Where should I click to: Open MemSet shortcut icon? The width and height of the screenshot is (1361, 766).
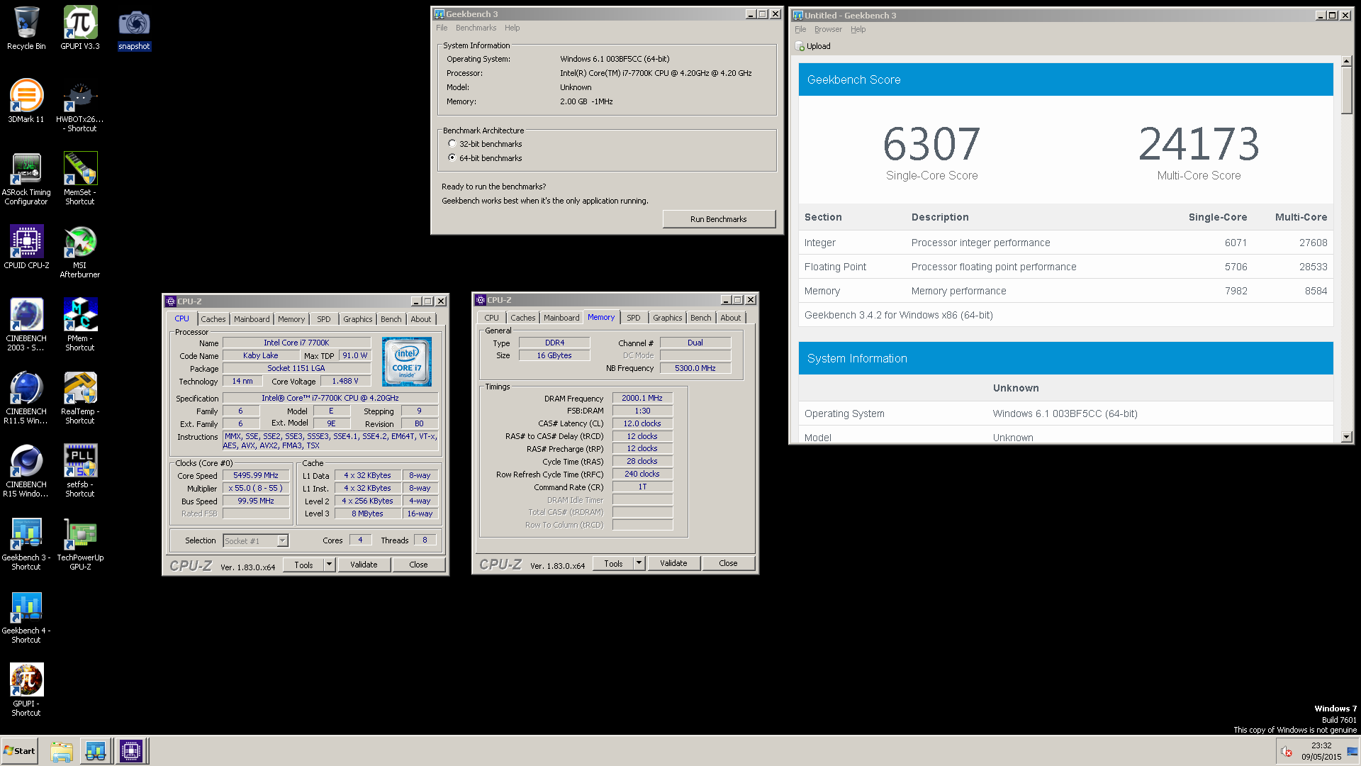point(80,179)
